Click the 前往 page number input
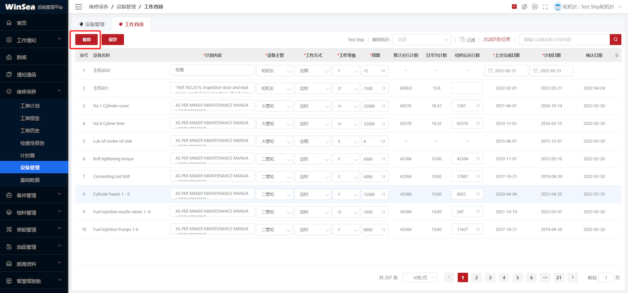This screenshot has height=293, width=628. coord(605,278)
